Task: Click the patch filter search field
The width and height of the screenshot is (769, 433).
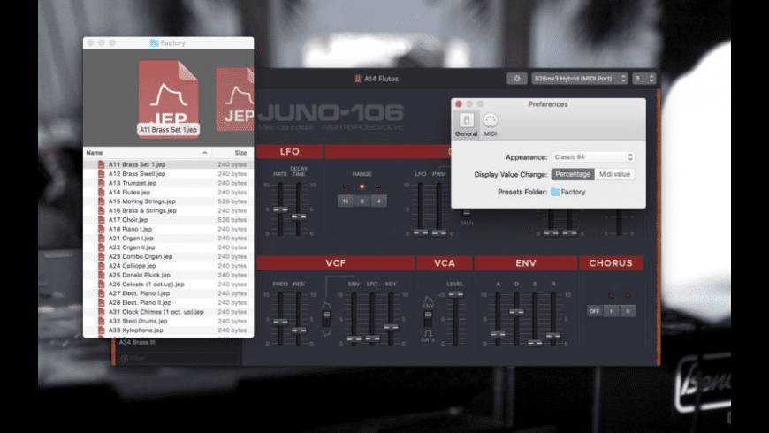Action: (179, 359)
